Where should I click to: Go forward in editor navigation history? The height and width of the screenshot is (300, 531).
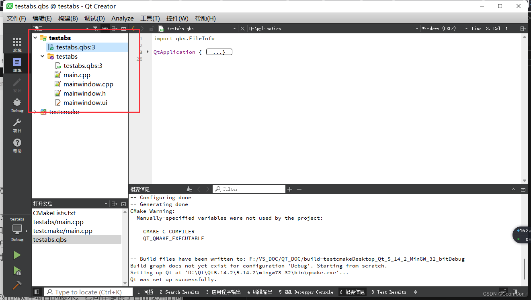pos(142,29)
